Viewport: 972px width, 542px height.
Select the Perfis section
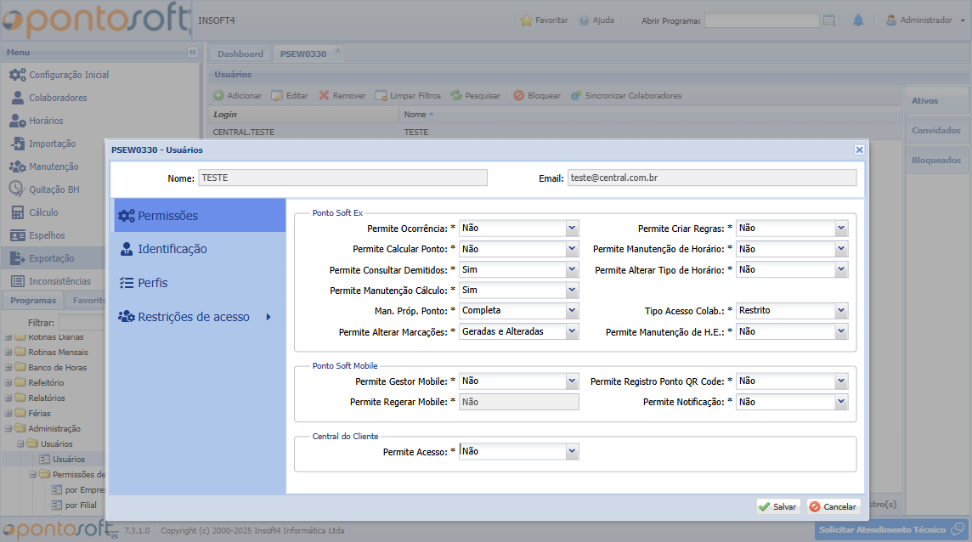point(153,283)
